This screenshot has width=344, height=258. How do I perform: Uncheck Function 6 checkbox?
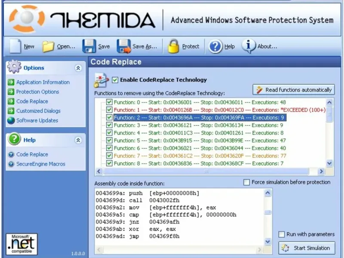point(109,148)
